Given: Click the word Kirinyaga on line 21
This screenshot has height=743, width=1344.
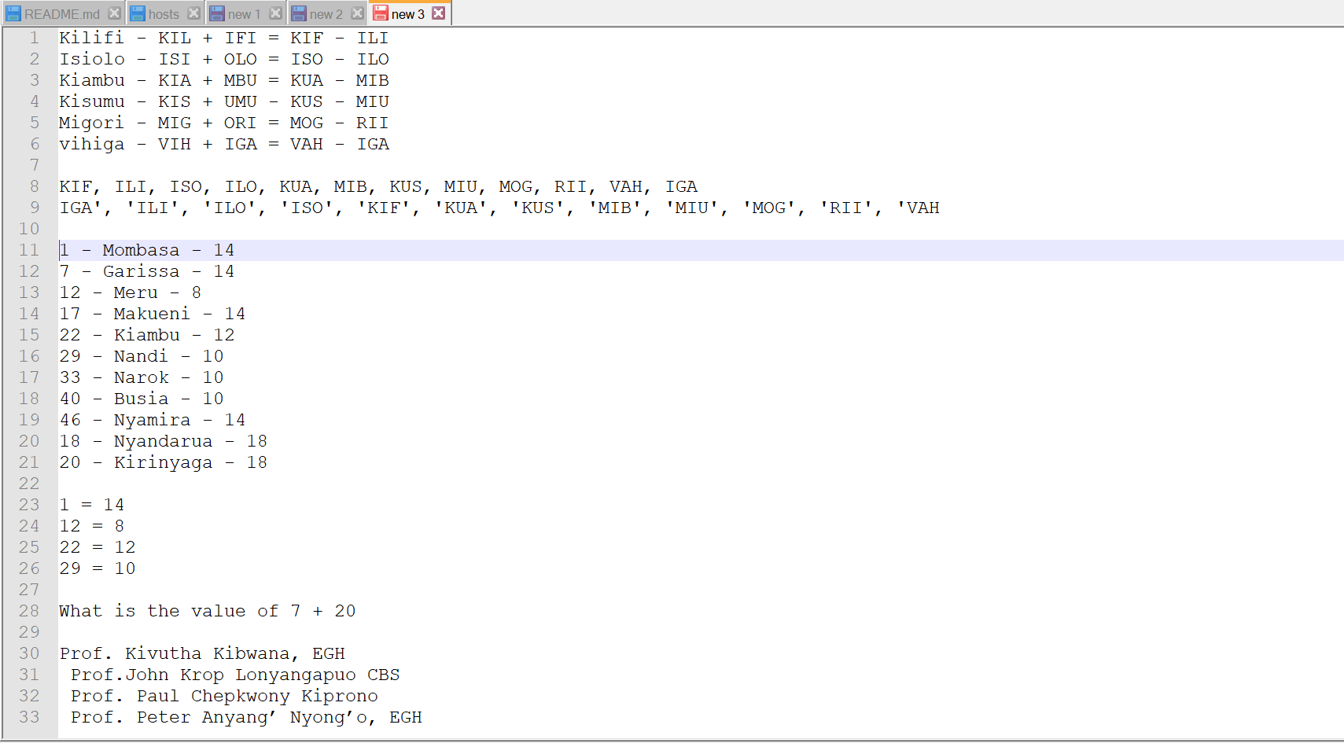Looking at the screenshot, I should tap(163, 462).
